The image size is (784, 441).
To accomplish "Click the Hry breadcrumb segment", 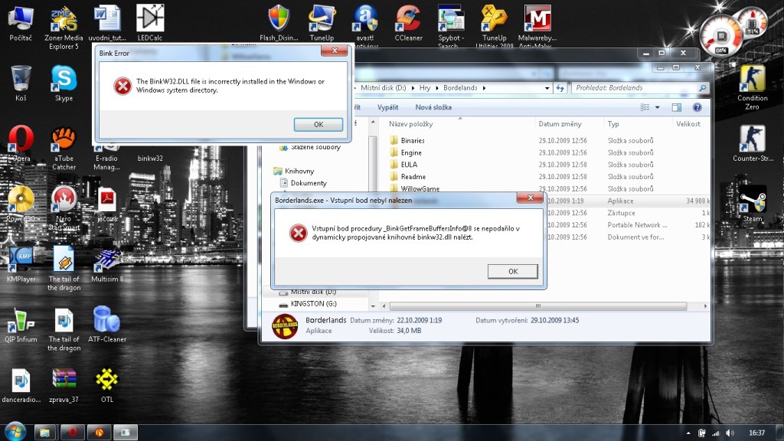I will point(425,88).
